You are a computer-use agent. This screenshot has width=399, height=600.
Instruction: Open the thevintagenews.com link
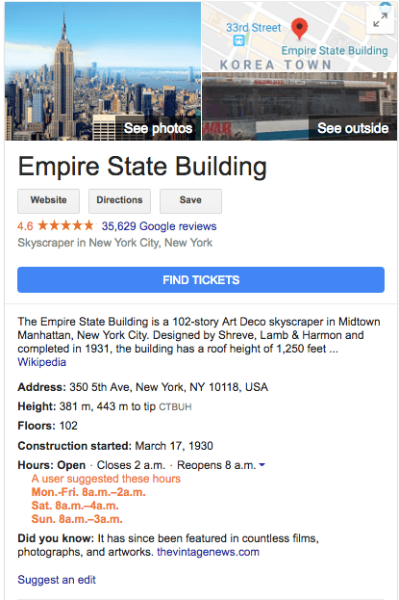[208, 552]
